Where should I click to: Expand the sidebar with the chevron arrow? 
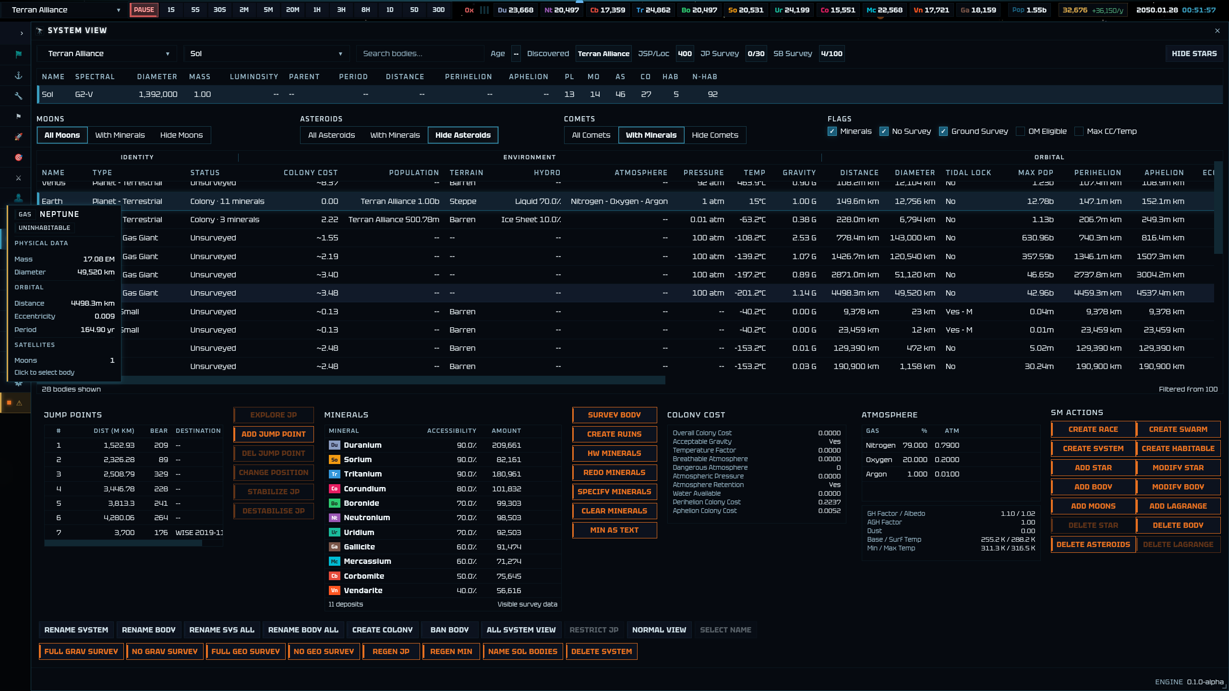pyautogui.click(x=21, y=33)
